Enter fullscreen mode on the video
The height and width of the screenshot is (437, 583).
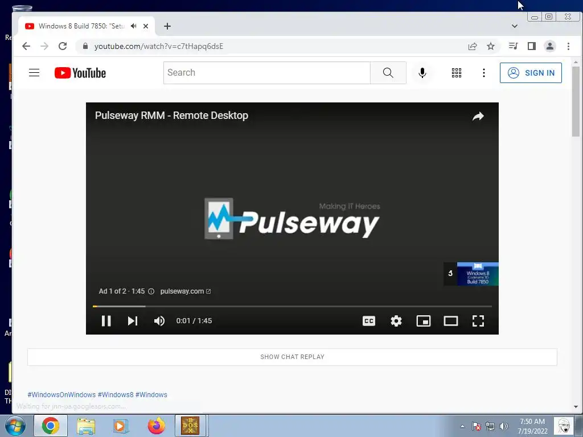point(478,321)
